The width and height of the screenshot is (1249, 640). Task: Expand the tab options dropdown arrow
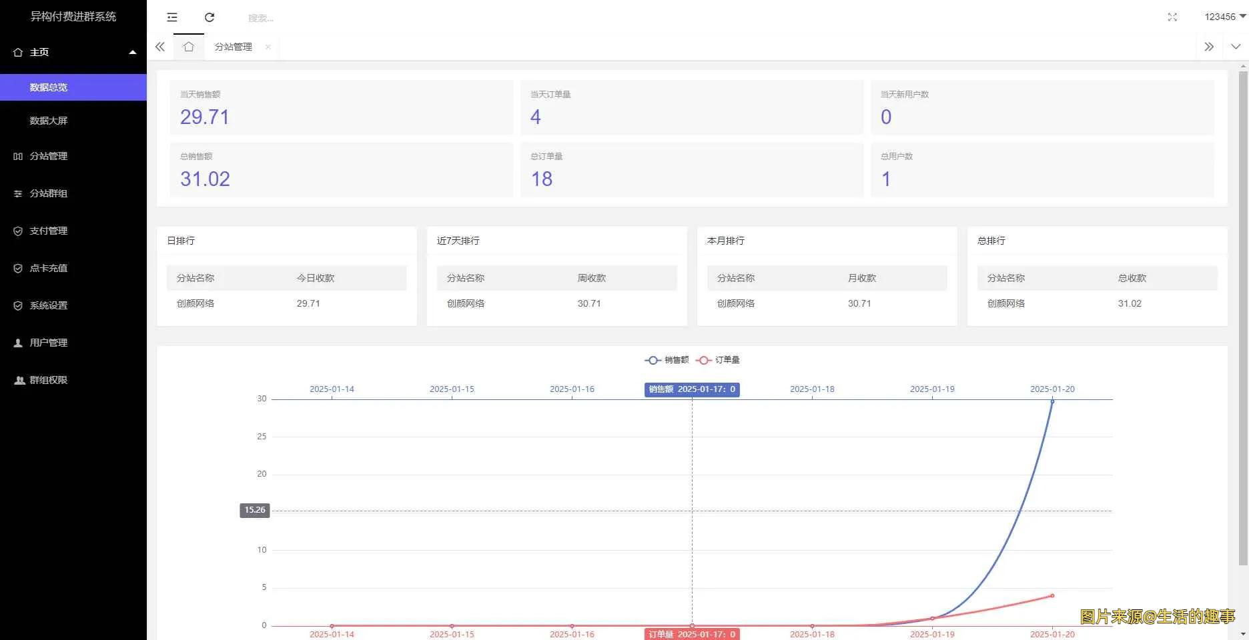1236,47
